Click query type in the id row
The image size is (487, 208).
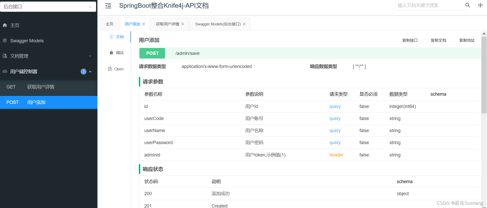pos(335,106)
